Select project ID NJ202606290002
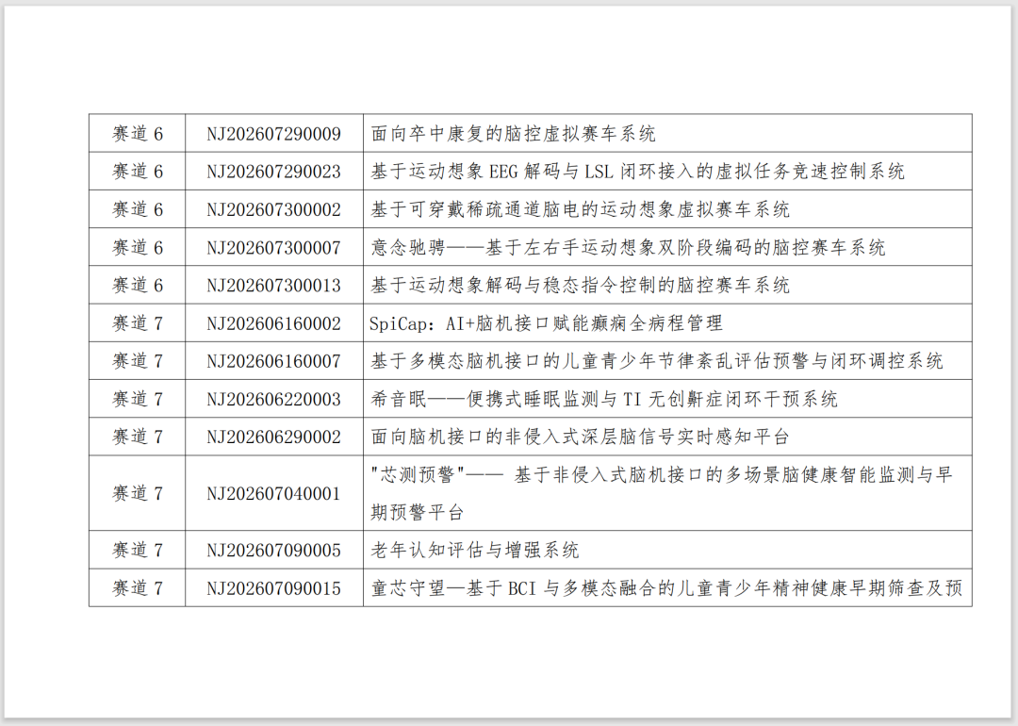 (x=273, y=437)
